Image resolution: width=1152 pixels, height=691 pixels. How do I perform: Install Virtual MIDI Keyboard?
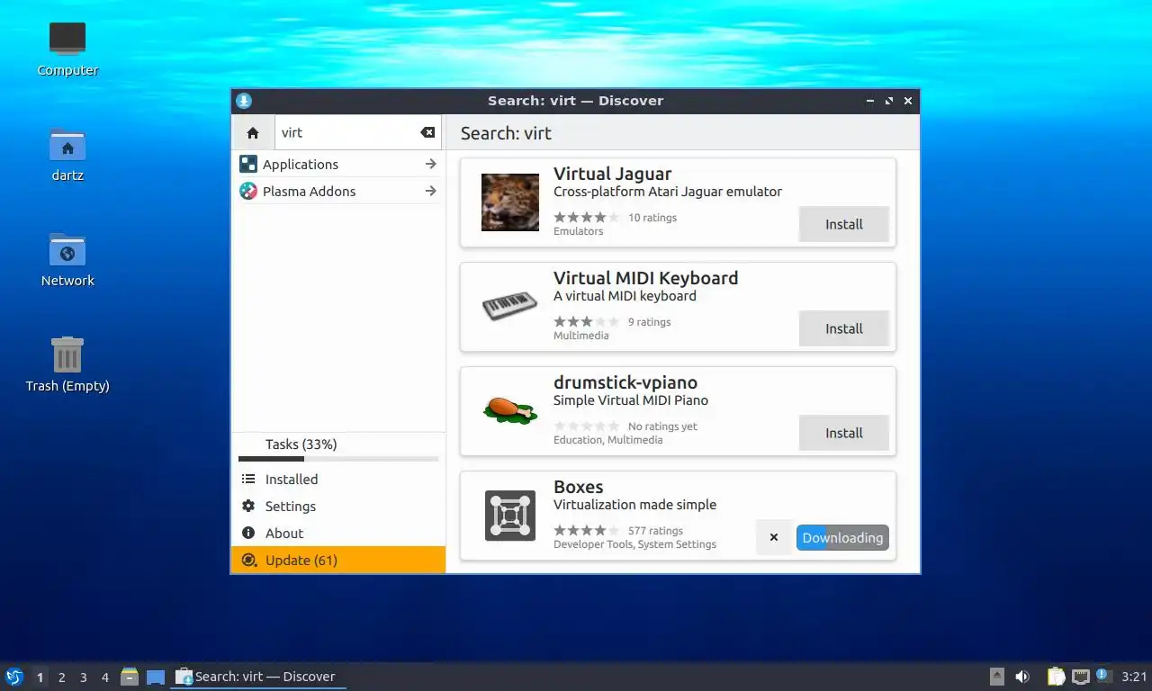pos(844,328)
